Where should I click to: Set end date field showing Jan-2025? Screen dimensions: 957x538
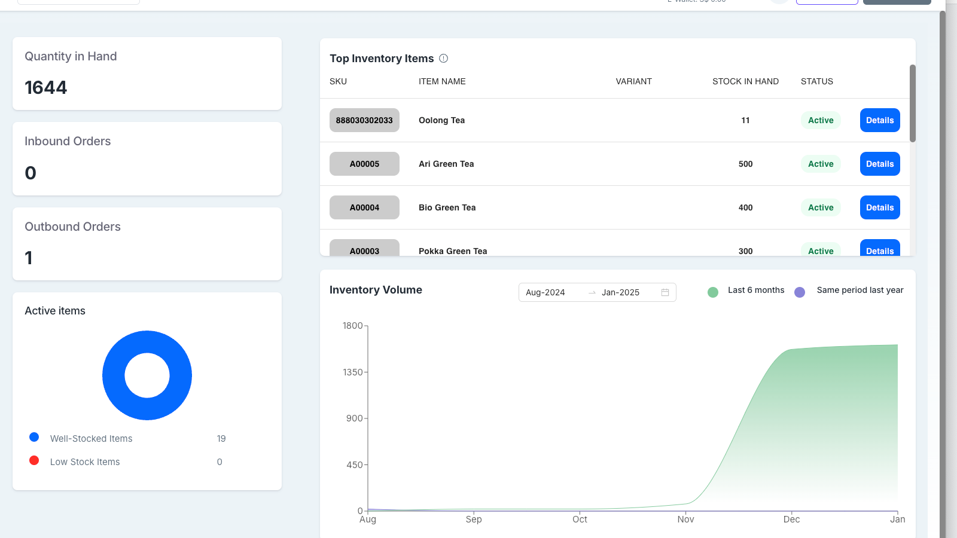(620, 292)
